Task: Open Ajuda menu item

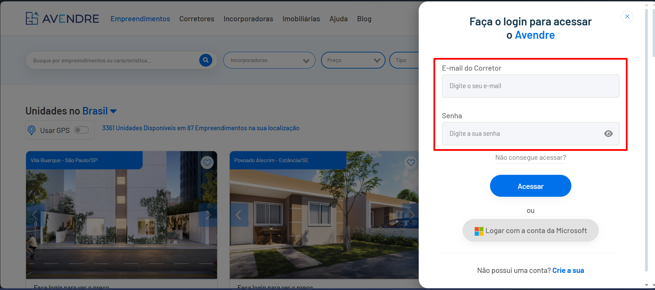Action: [338, 19]
